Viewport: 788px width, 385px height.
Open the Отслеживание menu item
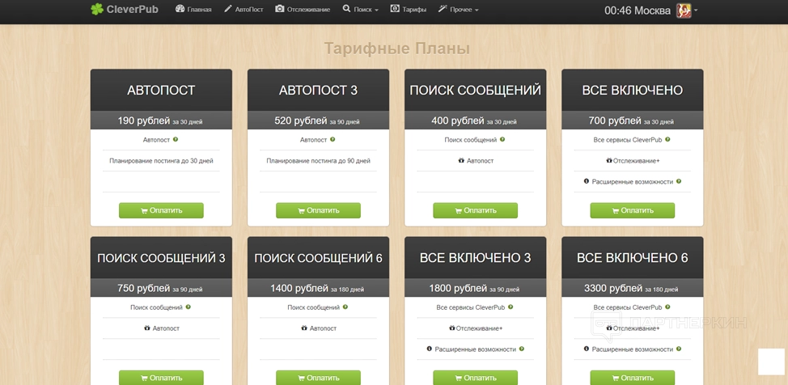point(303,9)
